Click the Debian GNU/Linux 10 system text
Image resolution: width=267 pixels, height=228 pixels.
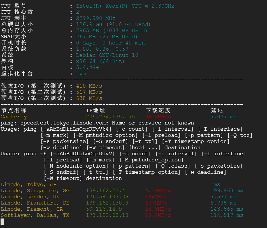(107, 55)
